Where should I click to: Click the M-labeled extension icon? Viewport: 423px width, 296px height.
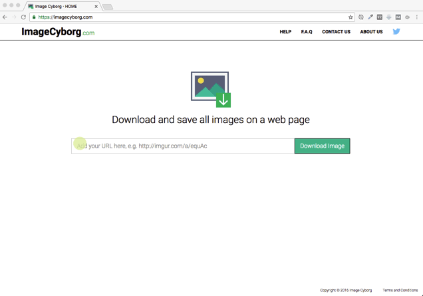click(398, 17)
